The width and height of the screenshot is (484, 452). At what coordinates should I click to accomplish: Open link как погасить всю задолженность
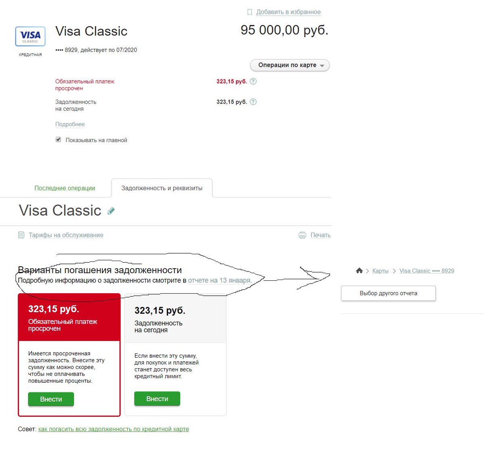[x=113, y=429]
